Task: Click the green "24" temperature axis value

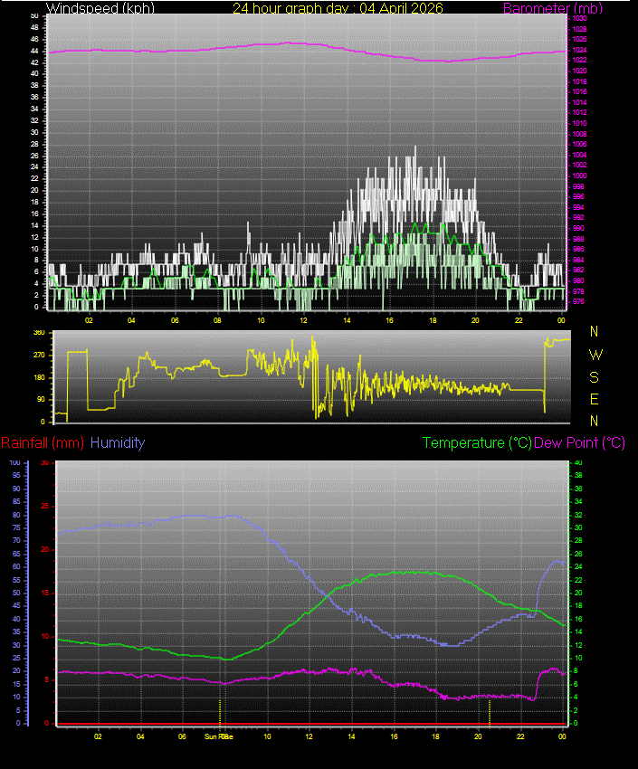Action: pyautogui.click(x=578, y=567)
